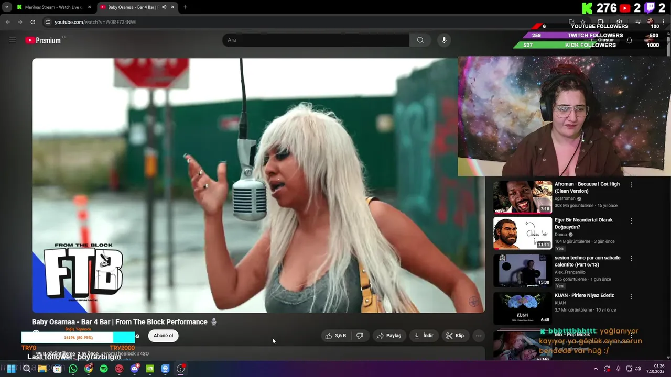Open OBS Studio from taskbar
Viewport: 671px width, 377px height.
click(x=181, y=369)
